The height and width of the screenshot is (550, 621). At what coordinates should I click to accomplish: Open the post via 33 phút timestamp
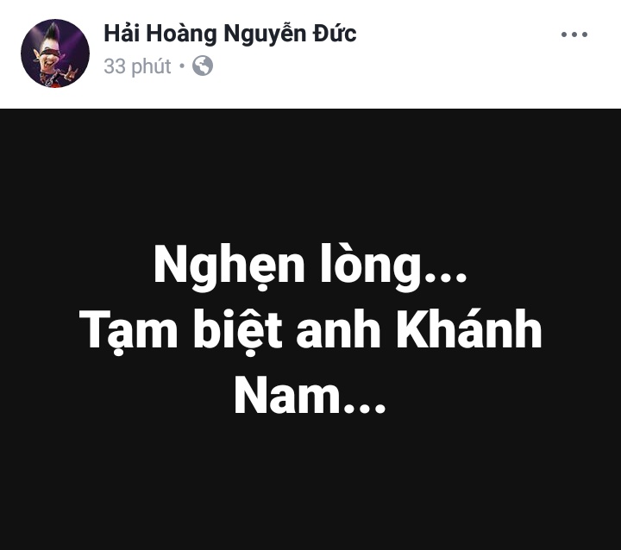pyautogui.click(x=137, y=66)
